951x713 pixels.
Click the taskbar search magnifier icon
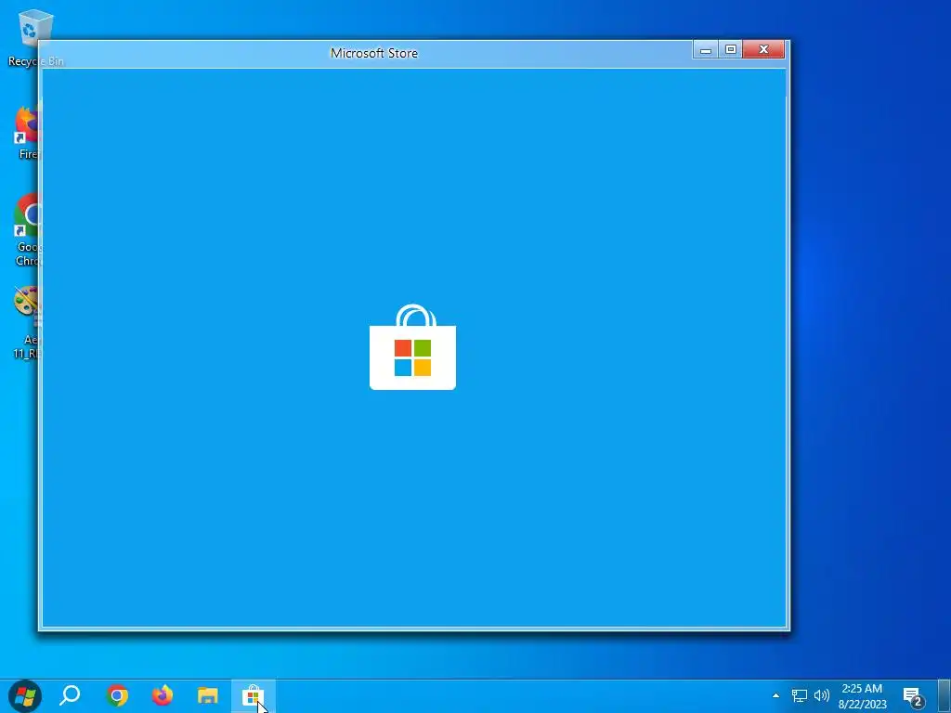point(70,695)
